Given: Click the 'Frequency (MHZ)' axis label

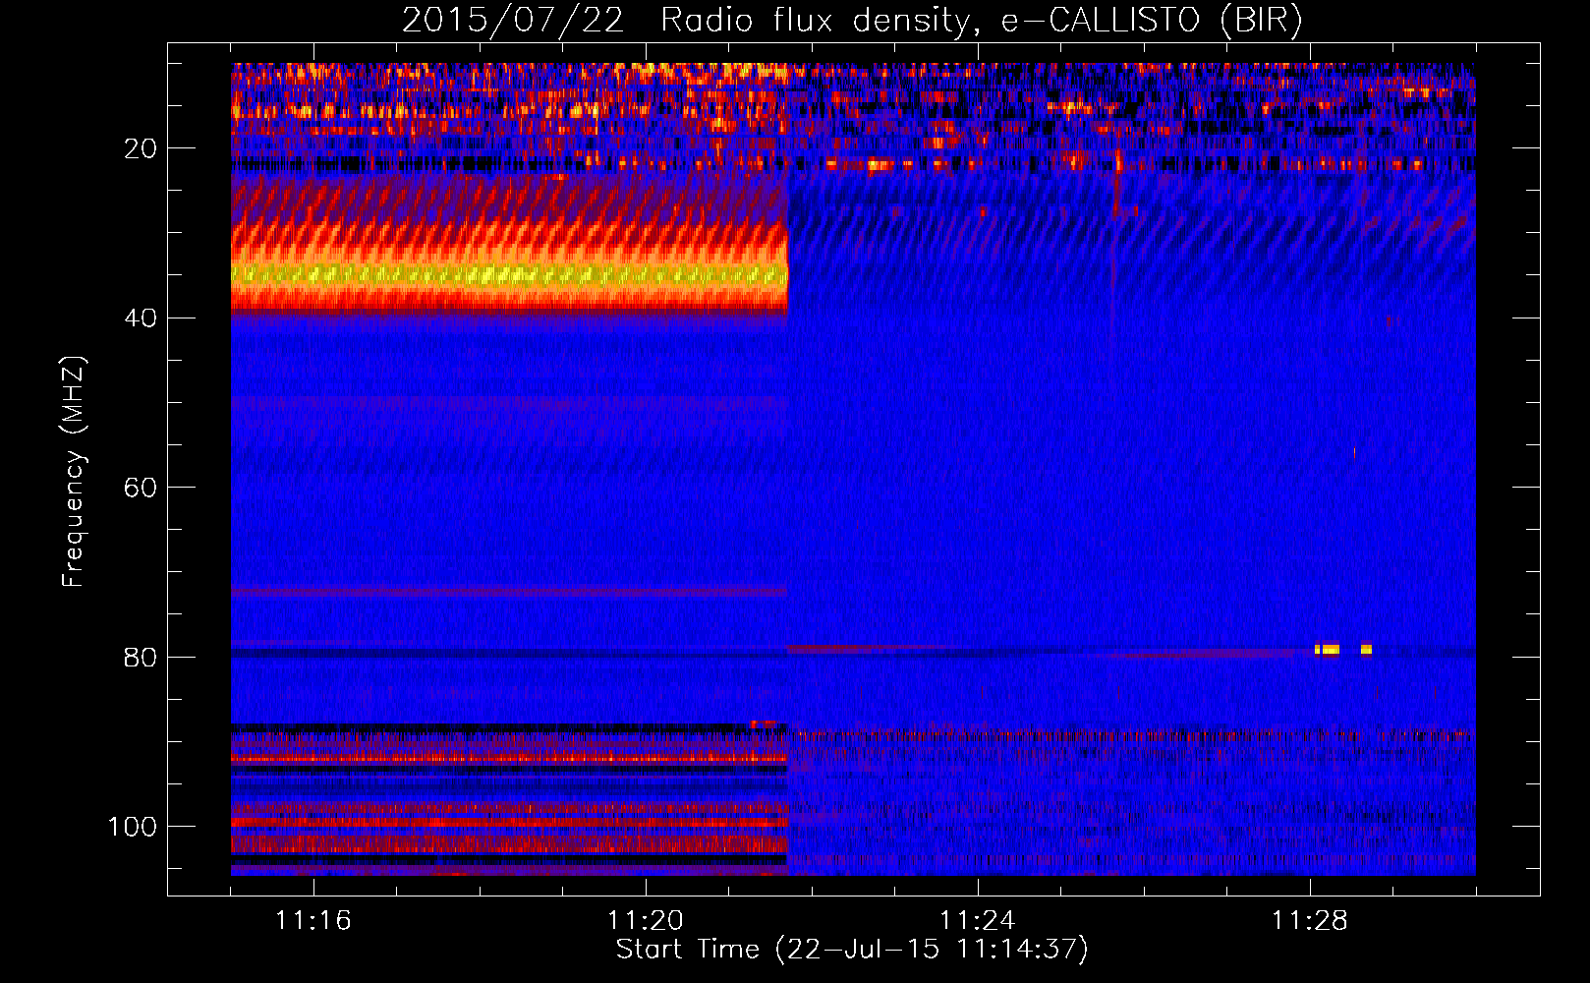Looking at the screenshot, I should [74, 472].
